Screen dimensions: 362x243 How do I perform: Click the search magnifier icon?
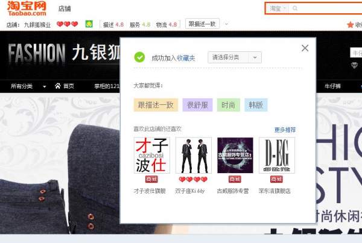coord(295,8)
